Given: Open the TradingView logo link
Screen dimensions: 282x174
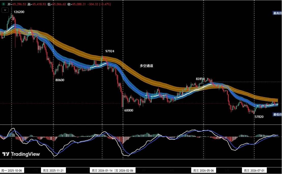Looking at the screenshot, I should (x=21, y=154).
